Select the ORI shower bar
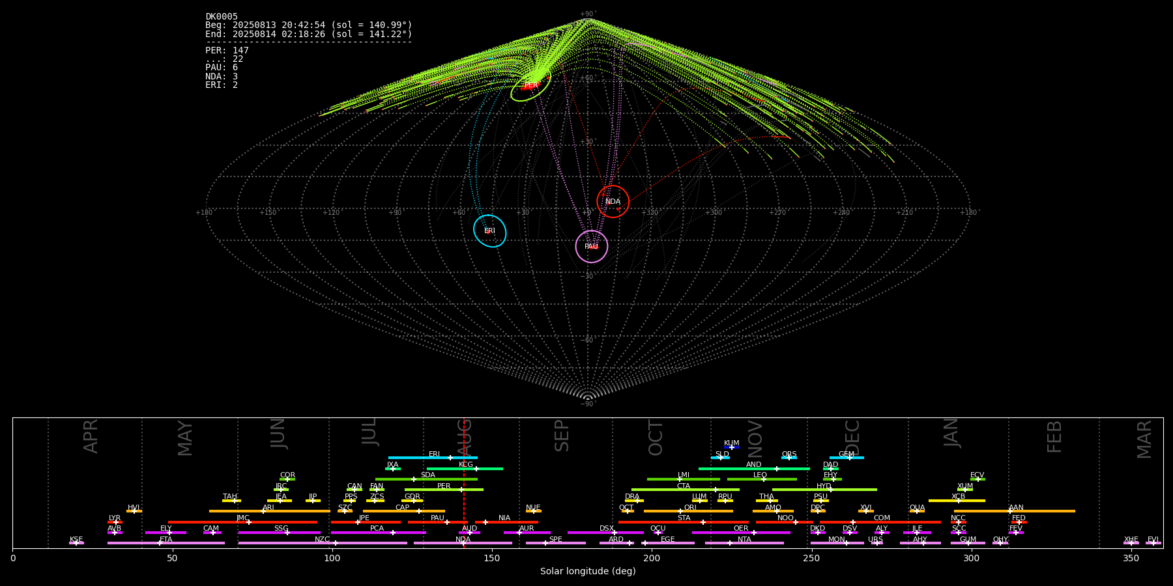 [x=689, y=511]
